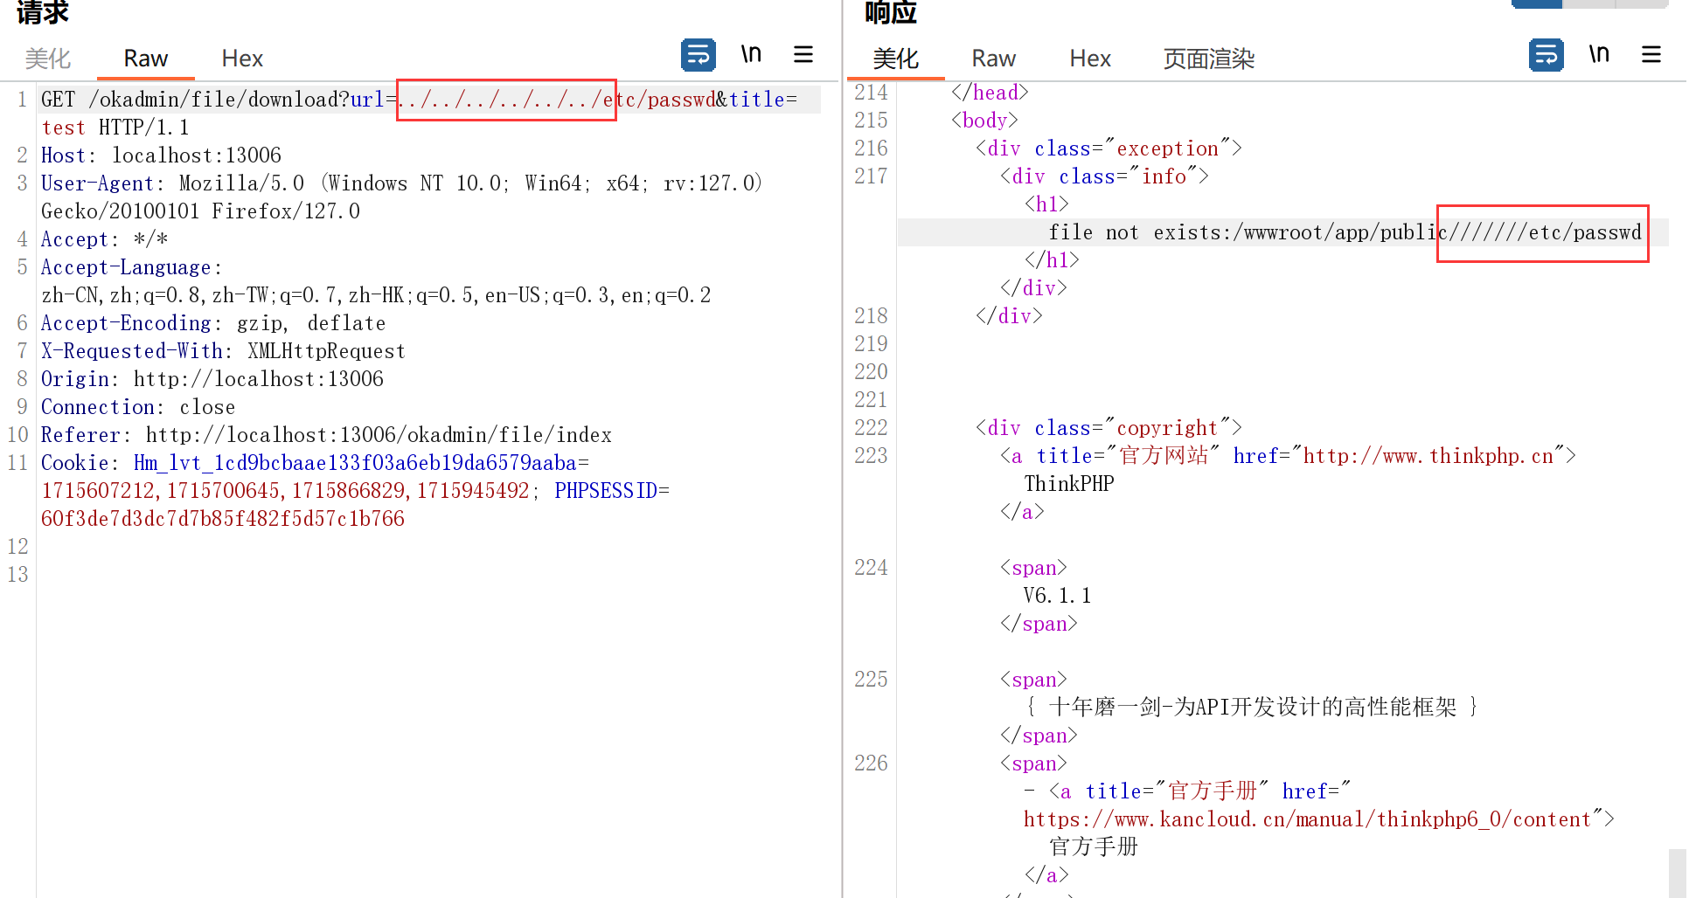
Task: Click the ThinkPHP text in response
Action: point(1069,484)
